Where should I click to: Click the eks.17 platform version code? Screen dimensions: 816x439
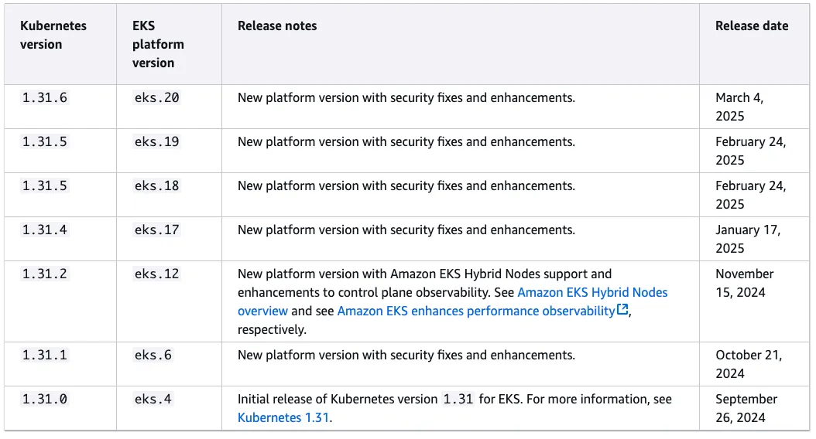click(157, 230)
